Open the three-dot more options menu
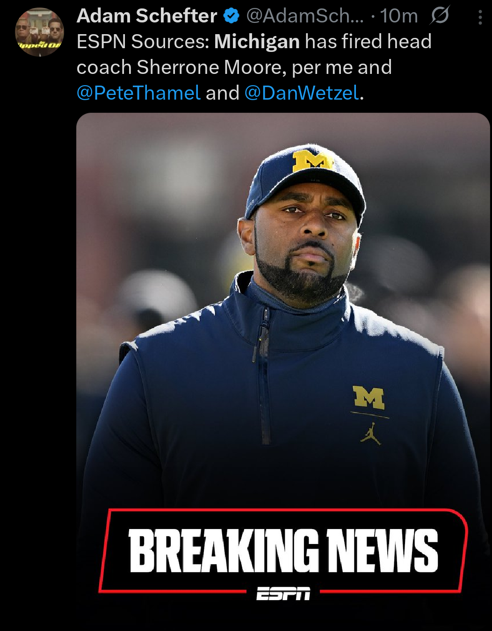 point(480,18)
